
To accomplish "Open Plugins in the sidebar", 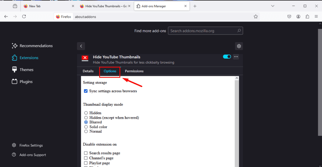I will coord(22,82).
